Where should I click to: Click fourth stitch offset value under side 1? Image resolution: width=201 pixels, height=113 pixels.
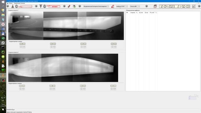pyautogui.click(x=114, y=44)
